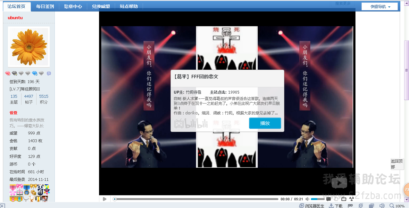409x208 pixels.
Task: Toggle browser sound icon in status bar
Action: click(382, 206)
